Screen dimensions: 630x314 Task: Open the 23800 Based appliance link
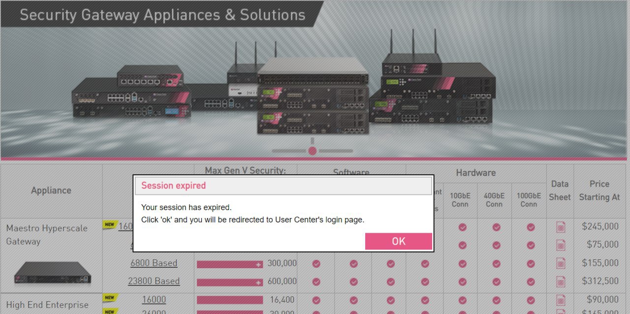[x=154, y=281]
